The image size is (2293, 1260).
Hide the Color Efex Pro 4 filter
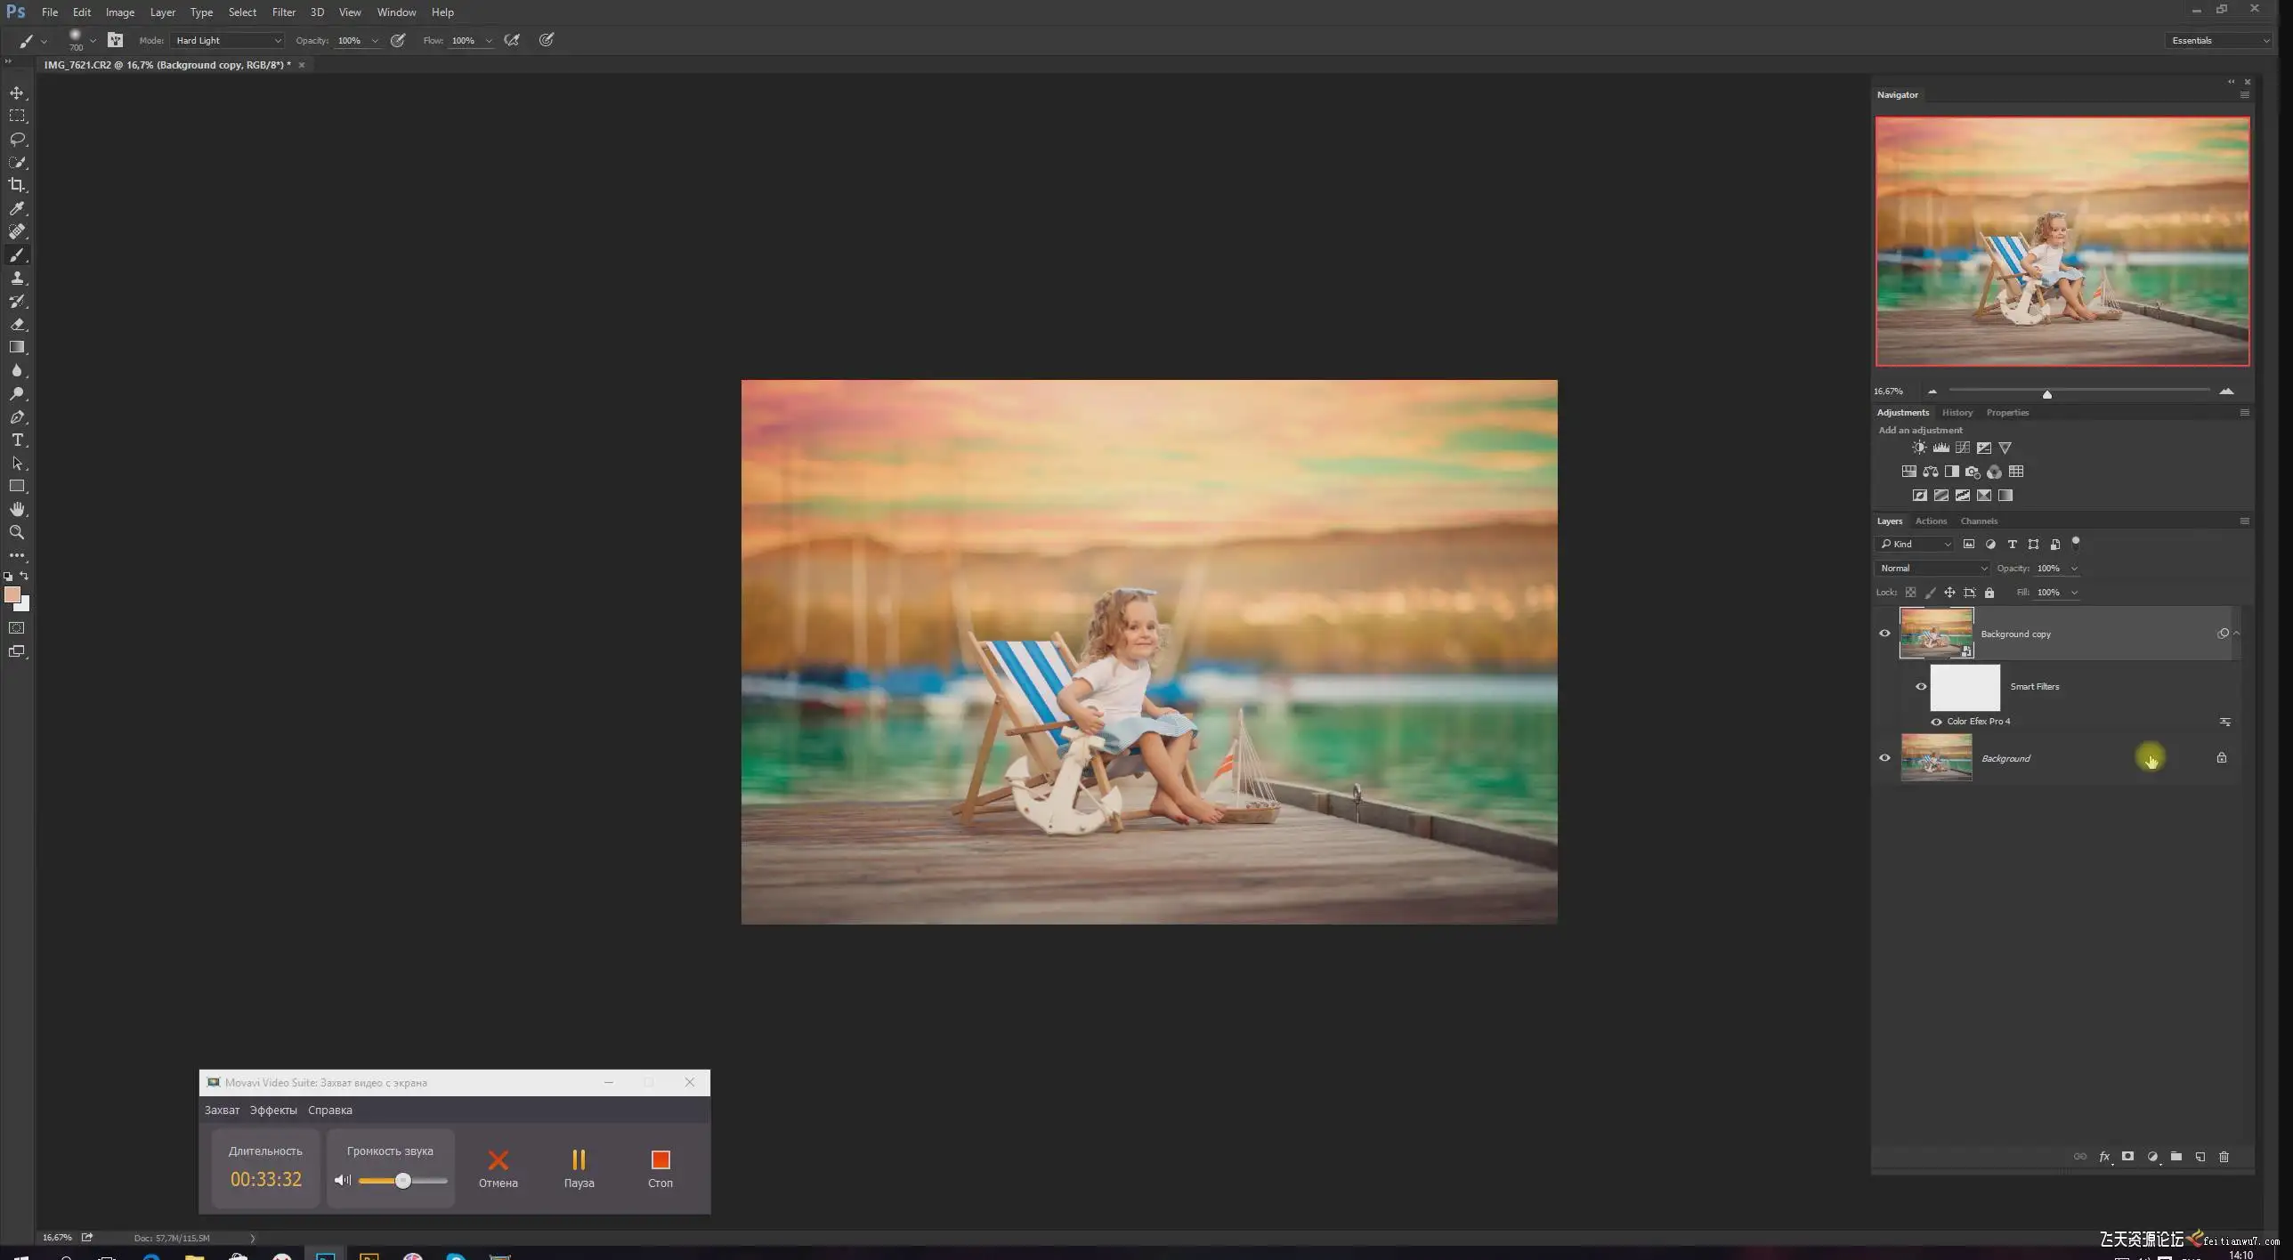1936,722
